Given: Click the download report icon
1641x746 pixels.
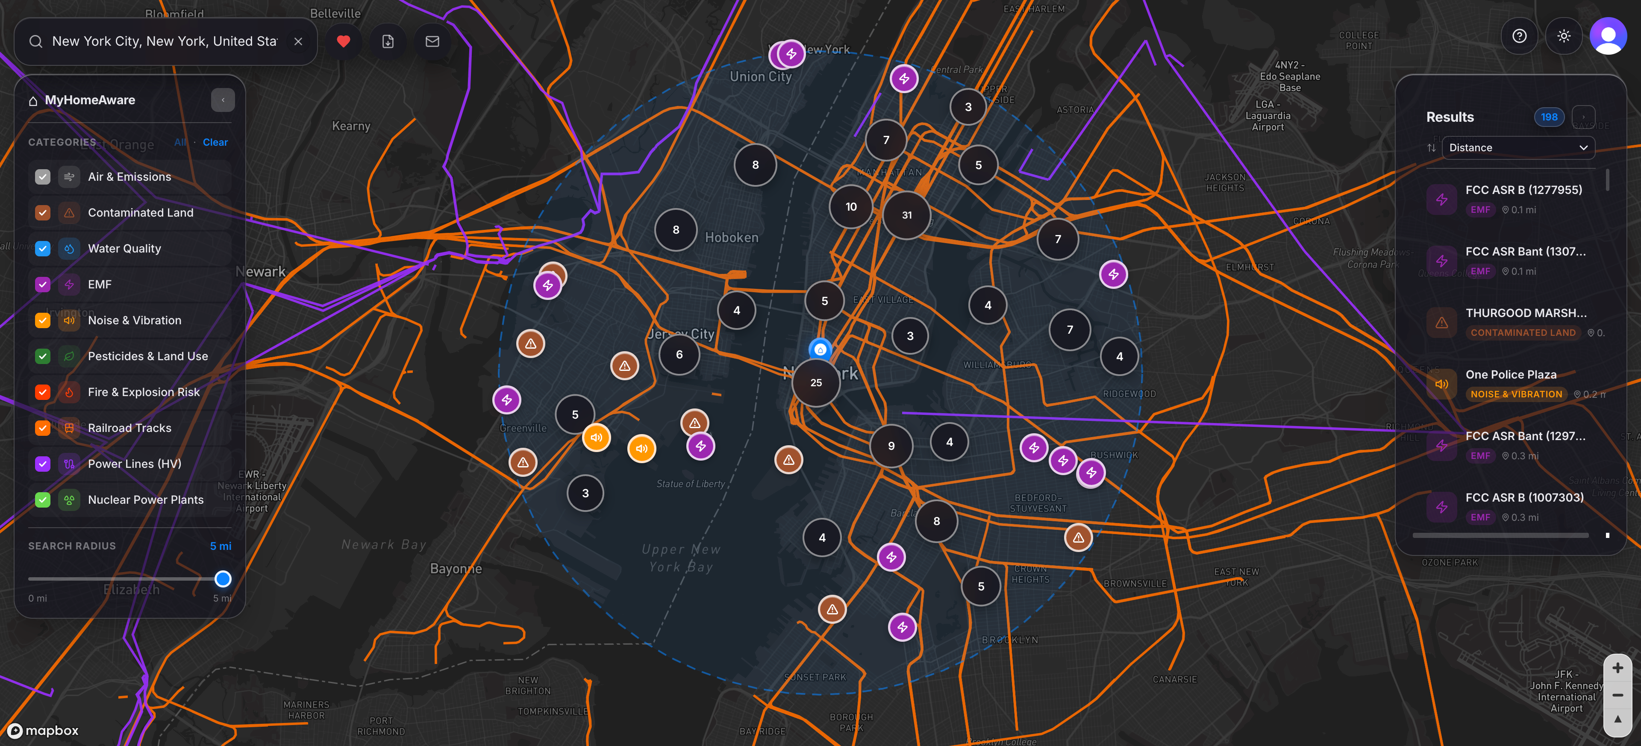Looking at the screenshot, I should (x=388, y=41).
